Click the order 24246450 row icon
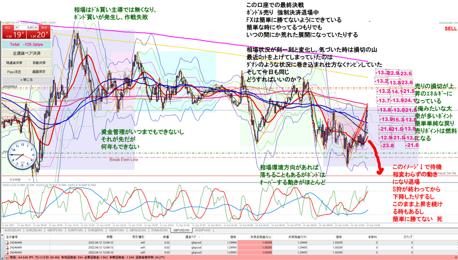Viewport: 458px width, 260px height. (x=7, y=252)
